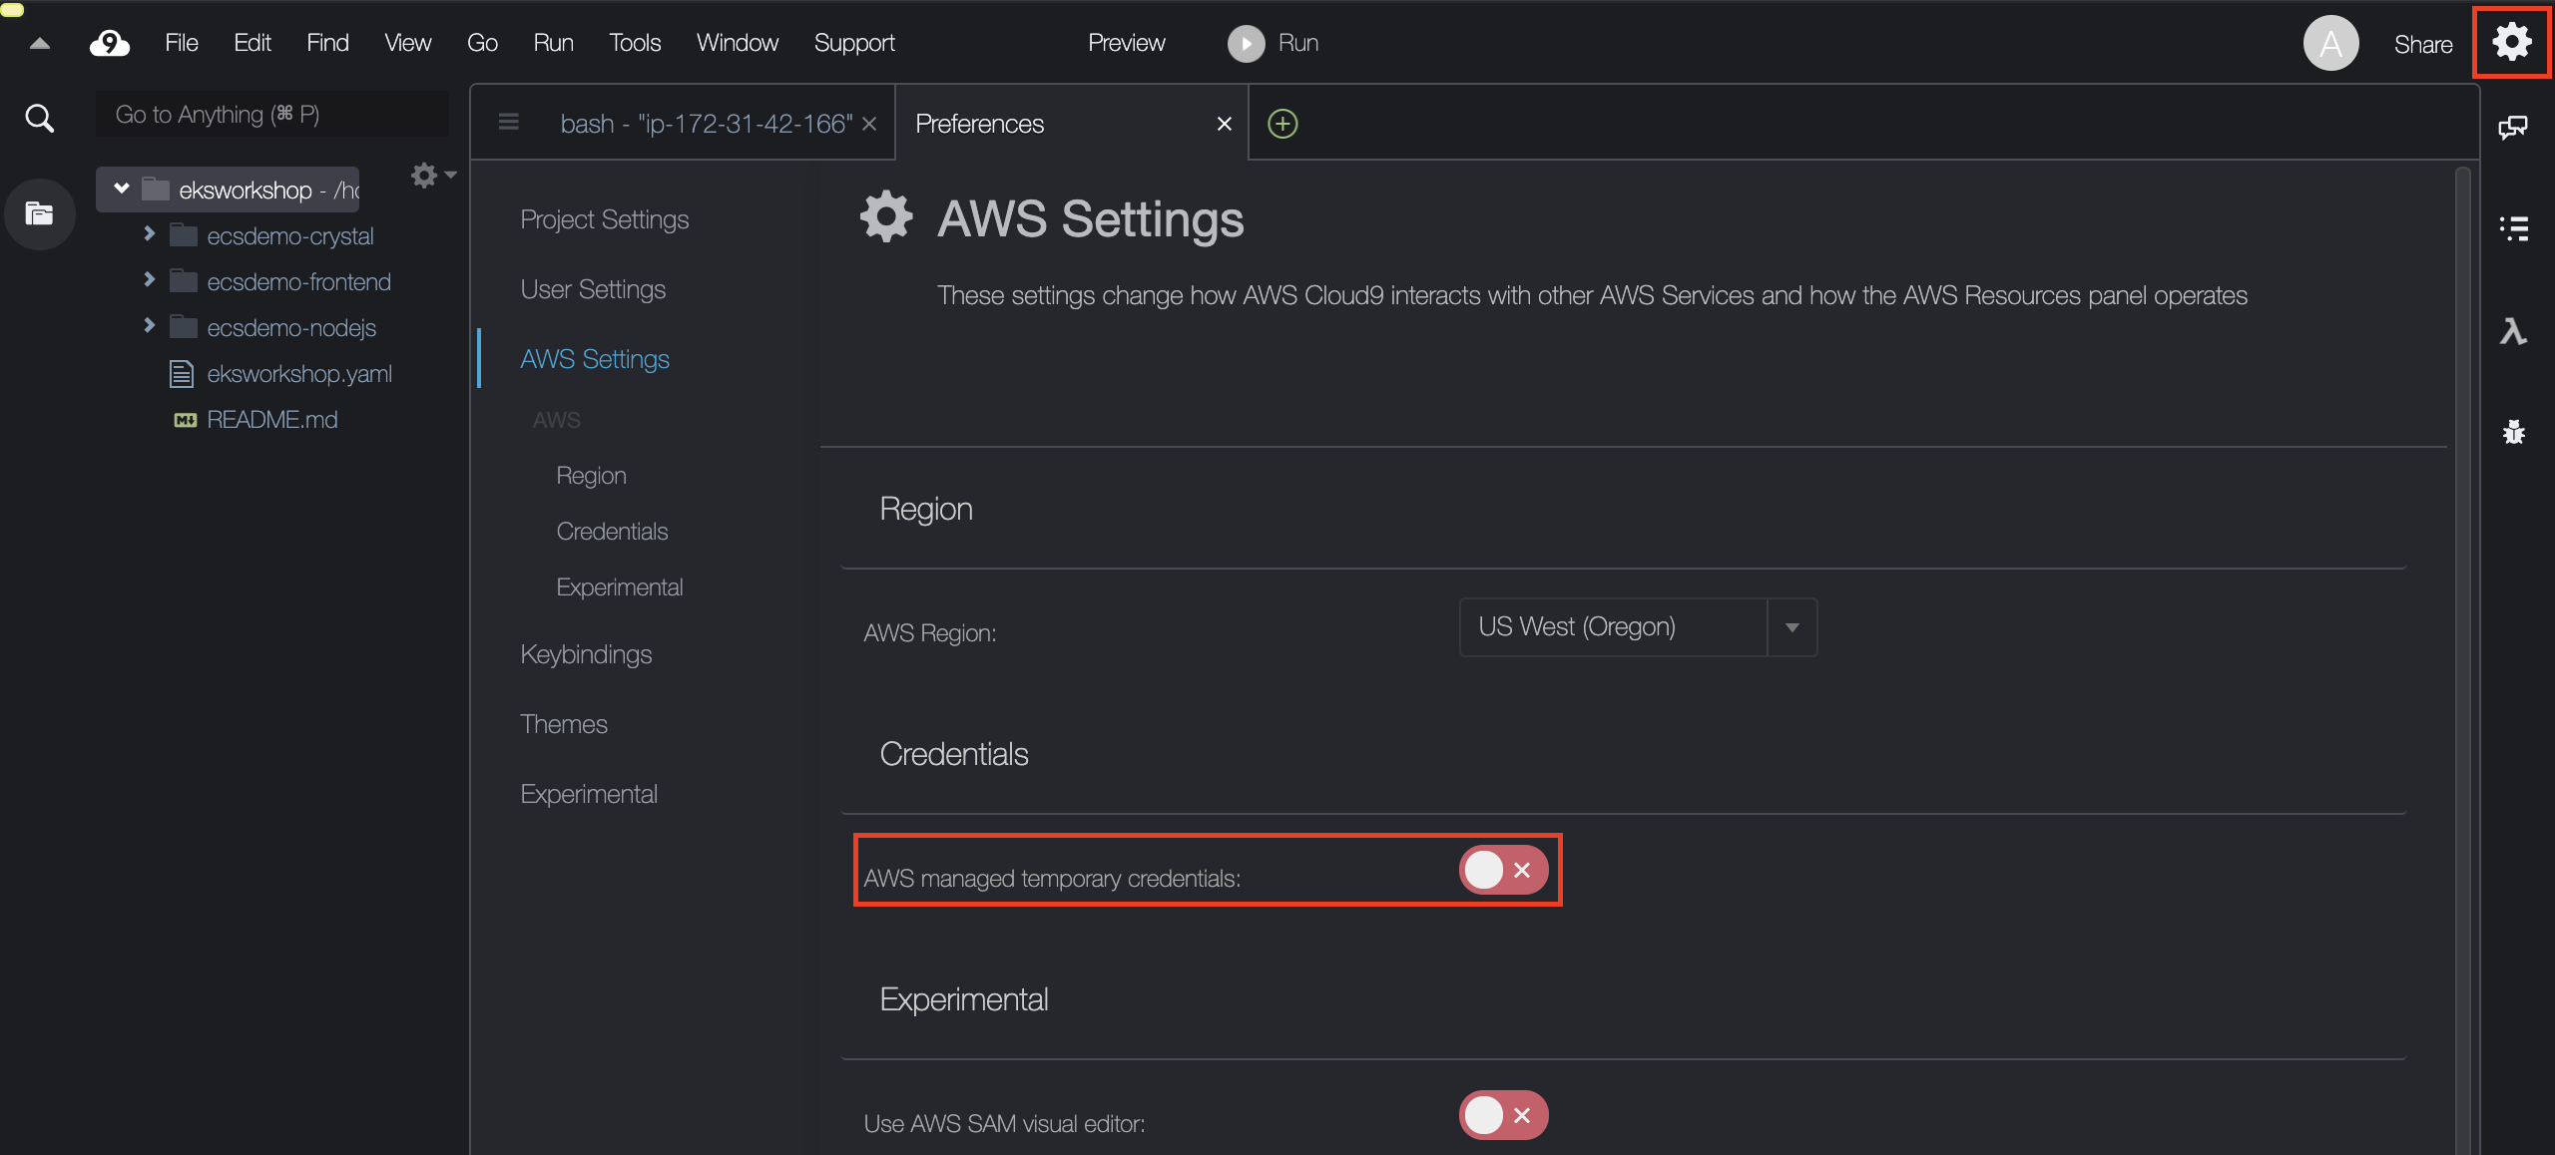The height and width of the screenshot is (1155, 2555).
Task: Open the View menu
Action: pyautogui.click(x=407, y=43)
